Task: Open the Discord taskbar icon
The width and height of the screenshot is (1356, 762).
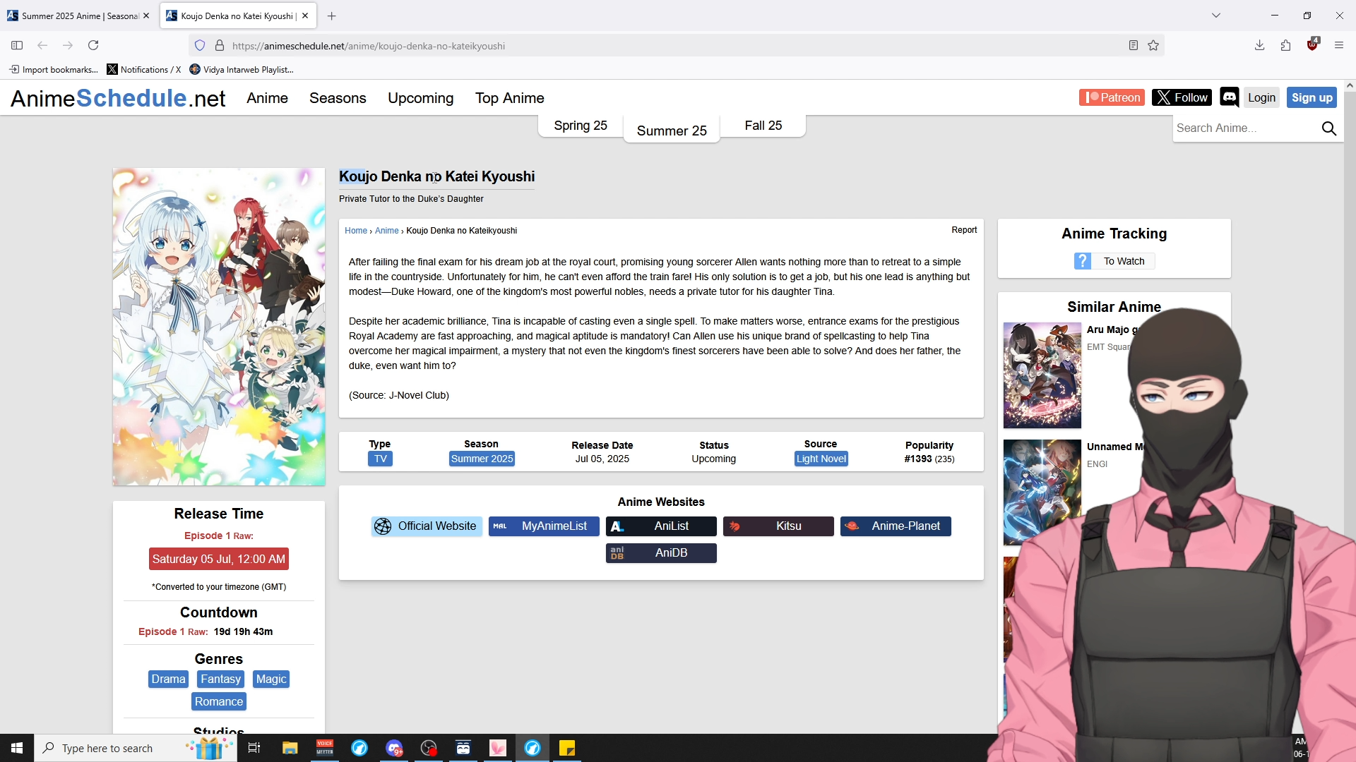Action: 394,748
